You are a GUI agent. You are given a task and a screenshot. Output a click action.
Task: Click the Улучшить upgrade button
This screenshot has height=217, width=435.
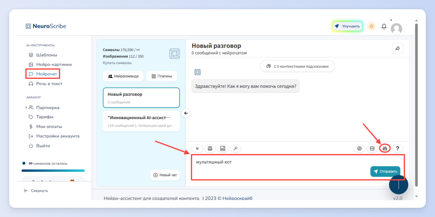coord(347,26)
